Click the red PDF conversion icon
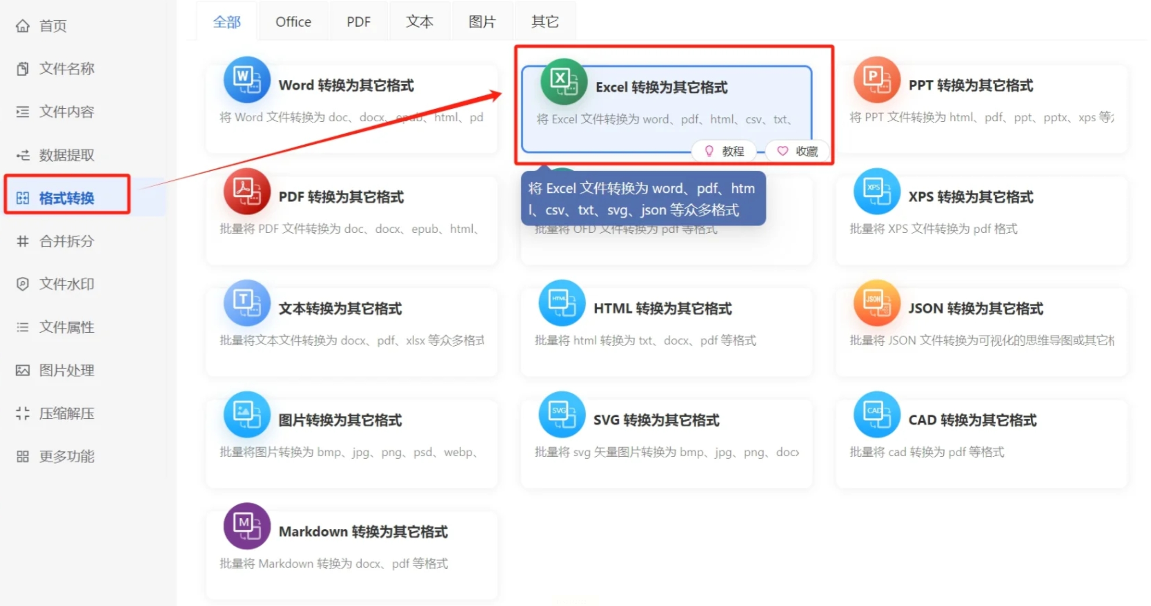The height and width of the screenshot is (606, 1151). pyautogui.click(x=247, y=192)
